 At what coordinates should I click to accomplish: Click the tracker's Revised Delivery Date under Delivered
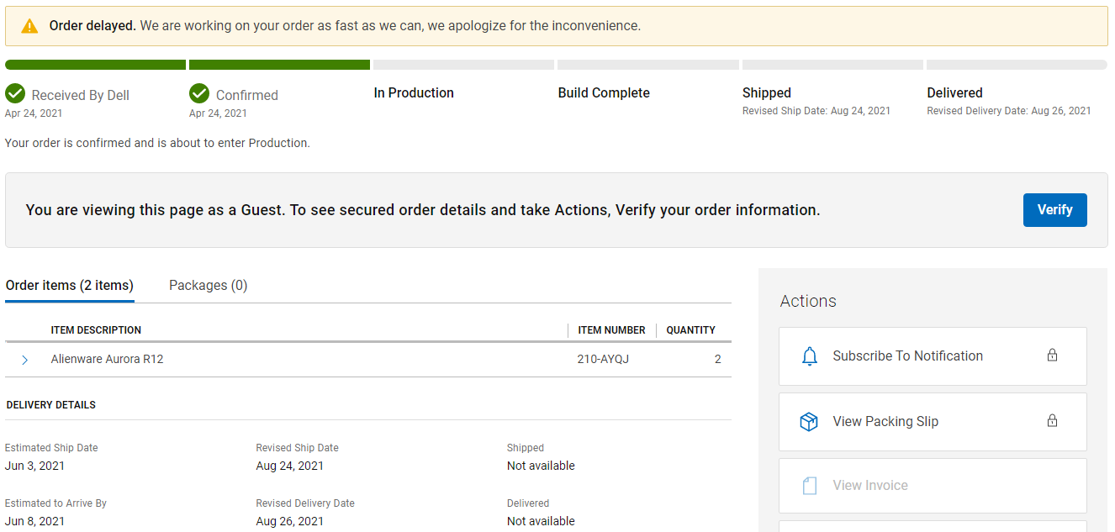pyautogui.click(x=1009, y=111)
